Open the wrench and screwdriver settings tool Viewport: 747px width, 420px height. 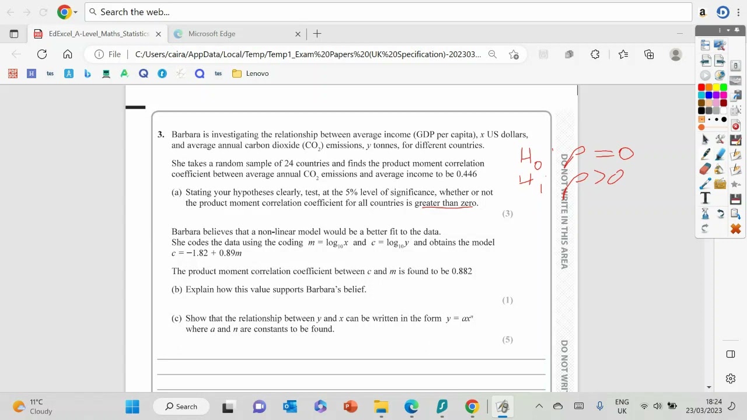click(720, 139)
